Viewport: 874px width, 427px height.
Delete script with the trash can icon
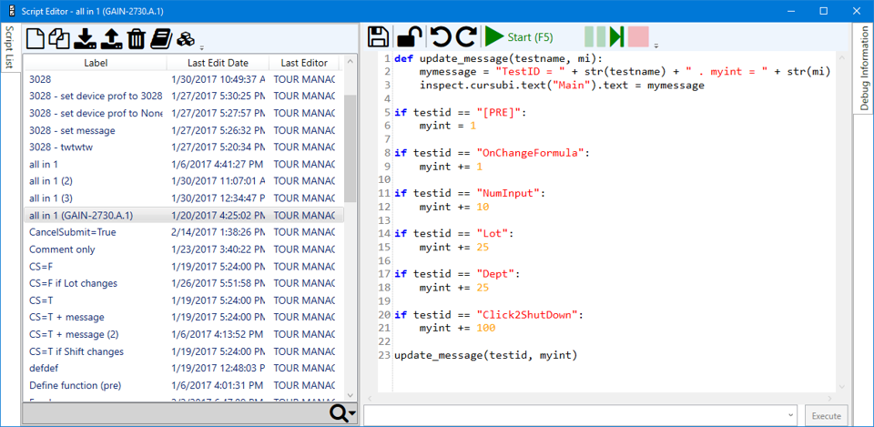[136, 38]
